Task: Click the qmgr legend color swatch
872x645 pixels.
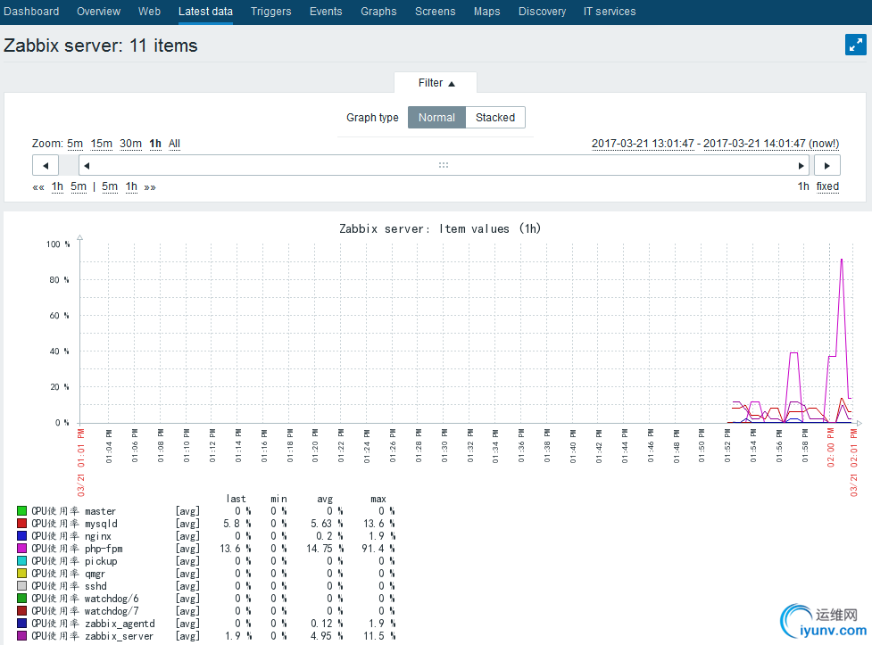Action: click(x=21, y=574)
